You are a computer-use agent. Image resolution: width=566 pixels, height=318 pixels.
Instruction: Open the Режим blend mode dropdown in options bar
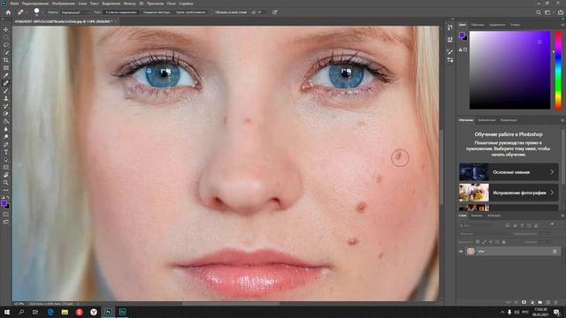[x=74, y=12]
